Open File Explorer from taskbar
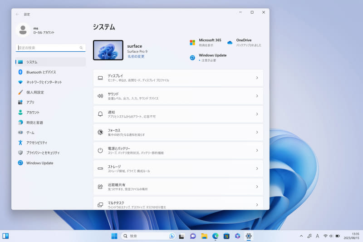Screen dimensions: 363x242 pos(204,236)
